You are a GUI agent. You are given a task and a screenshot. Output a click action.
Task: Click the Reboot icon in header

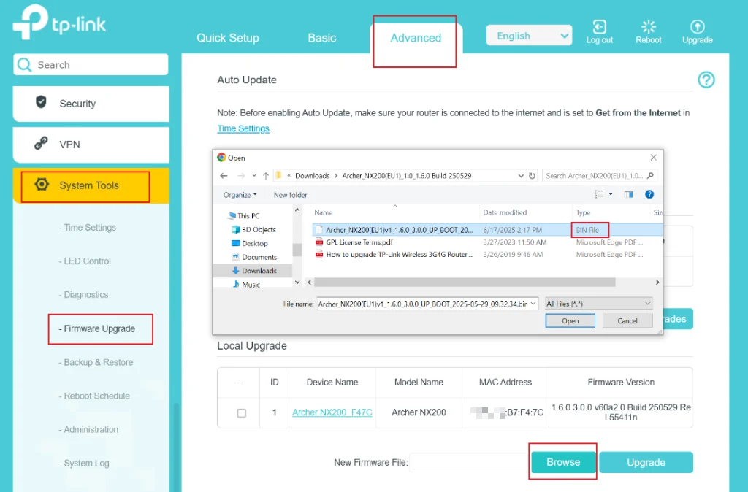[649, 27]
